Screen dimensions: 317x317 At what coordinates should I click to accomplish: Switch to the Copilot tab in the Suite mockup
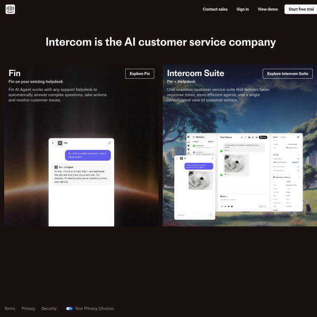283,137
